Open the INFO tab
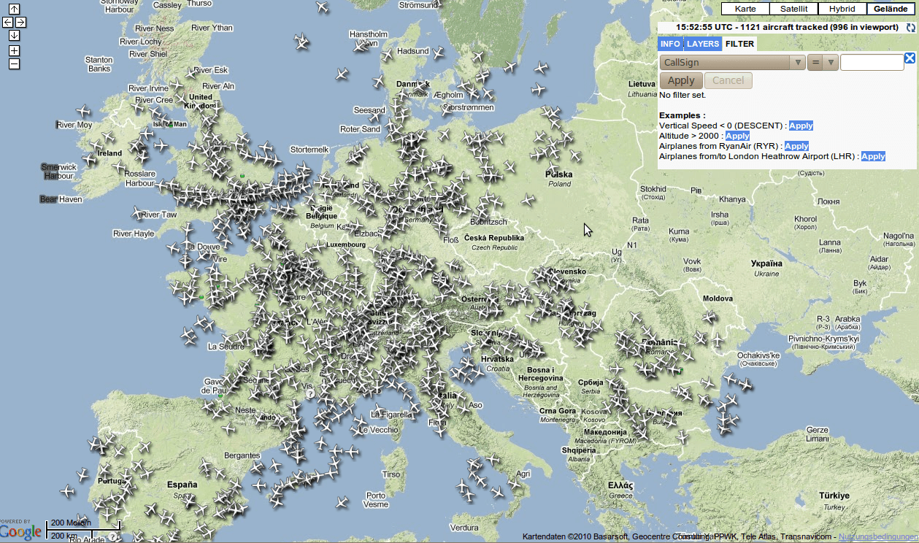Screen dimensions: 919x543 tap(670, 44)
